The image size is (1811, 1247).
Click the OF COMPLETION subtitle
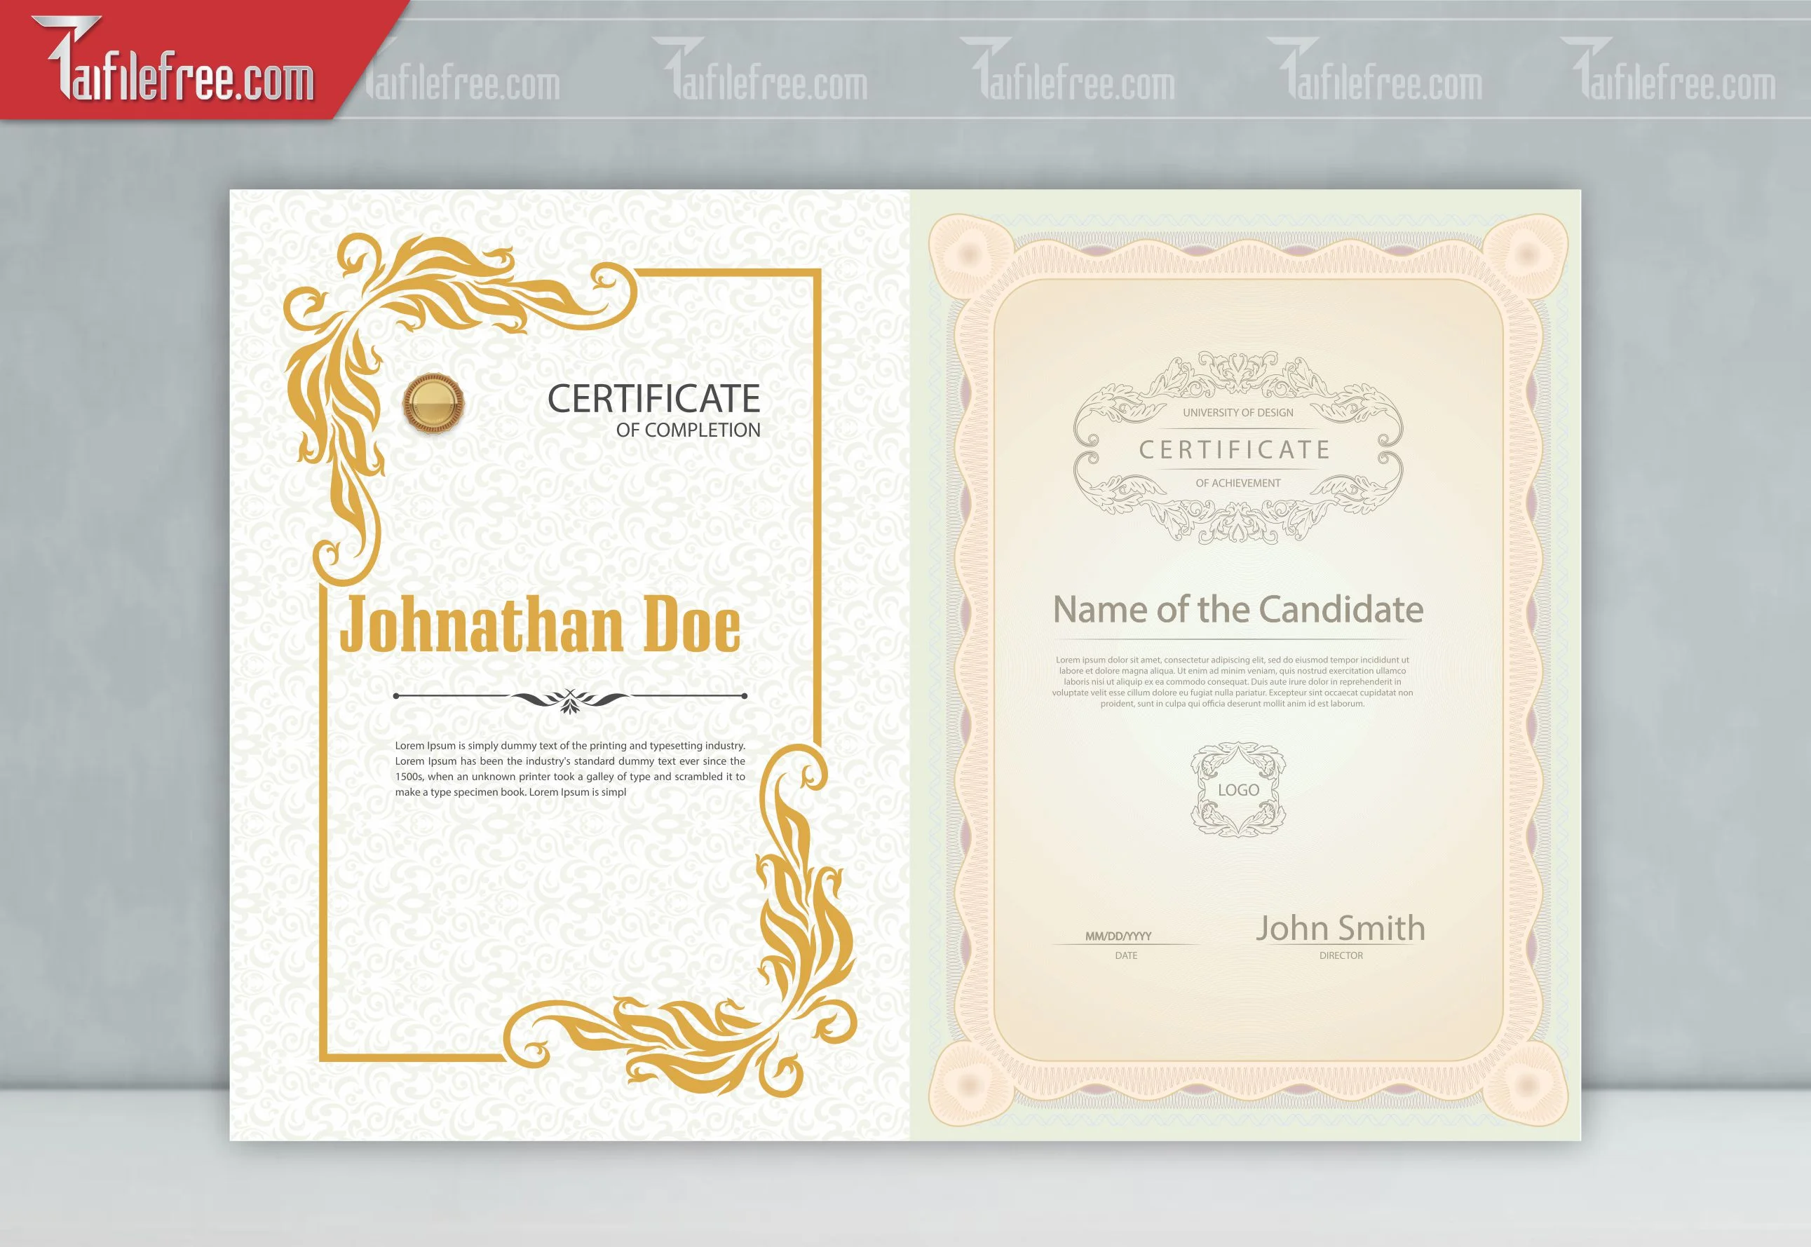(x=688, y=430)
